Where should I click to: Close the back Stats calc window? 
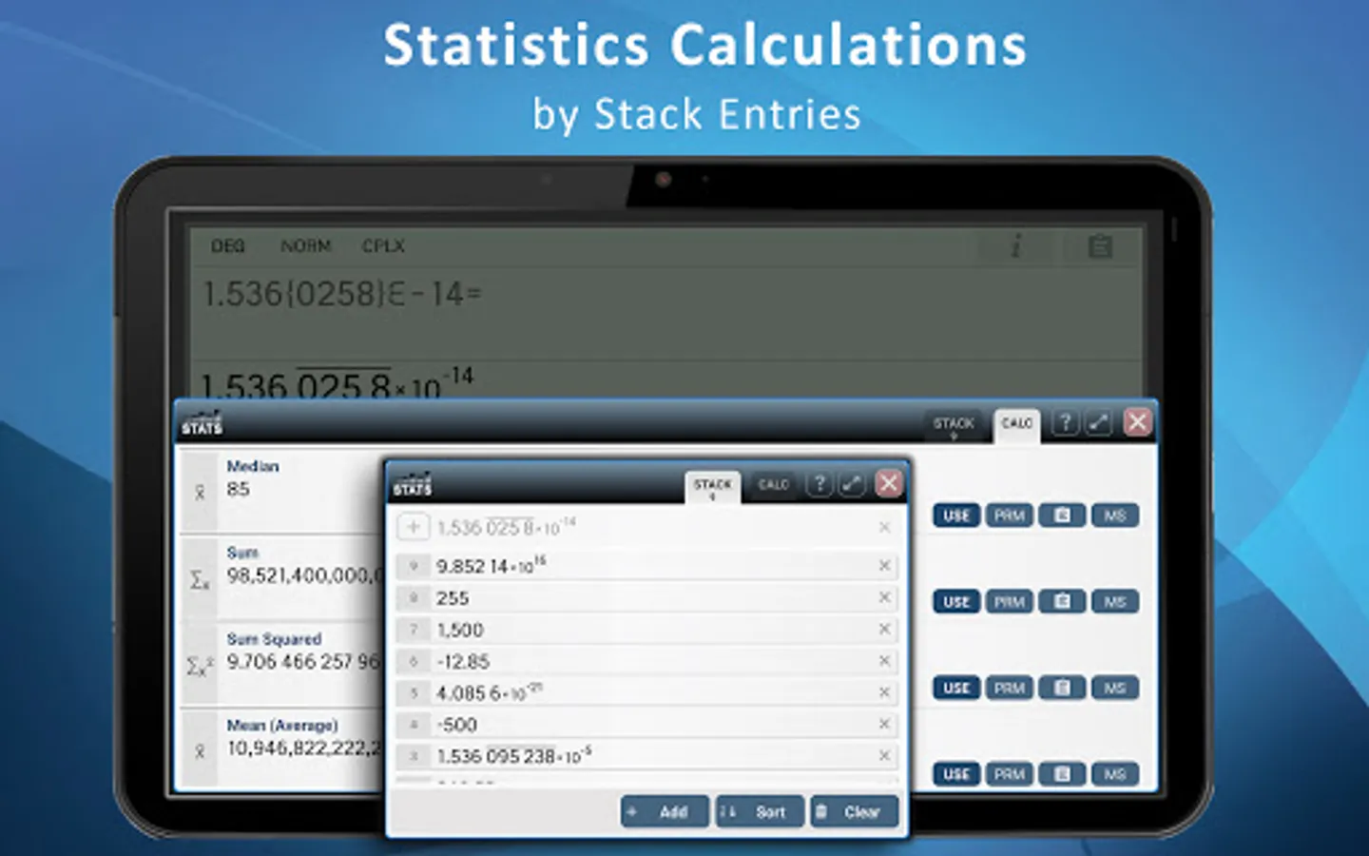1137,421
